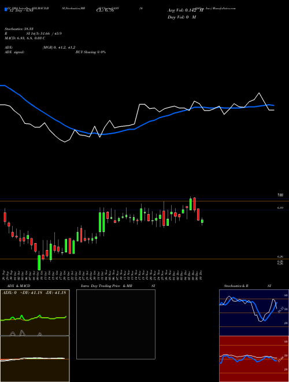Click the 'Avg Vol: 0.142 M' text
The image size is (289, 382).
(186, 10)
